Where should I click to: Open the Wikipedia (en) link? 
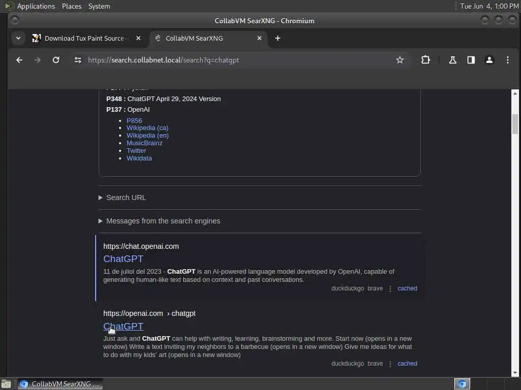click(148, 135)
